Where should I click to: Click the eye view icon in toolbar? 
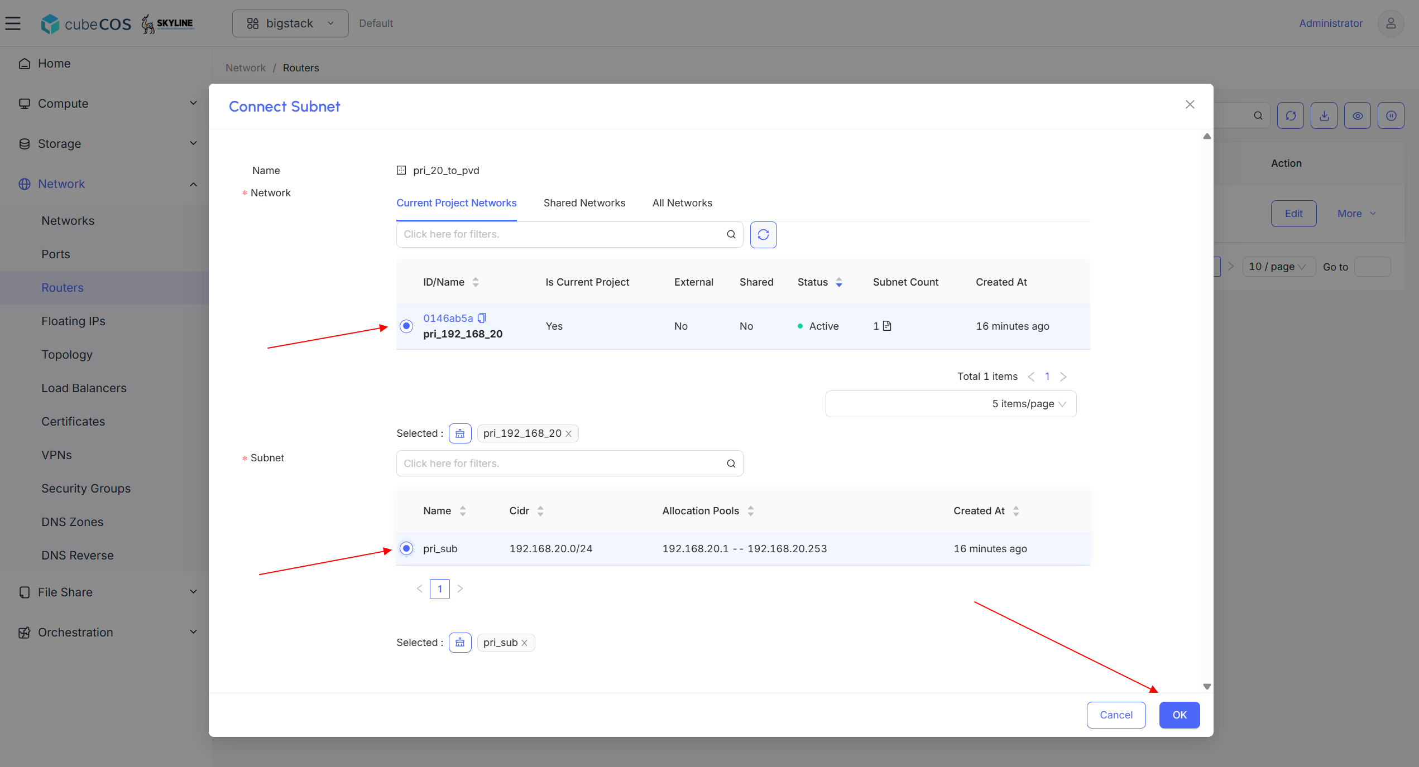click(x=1358, y=115)
